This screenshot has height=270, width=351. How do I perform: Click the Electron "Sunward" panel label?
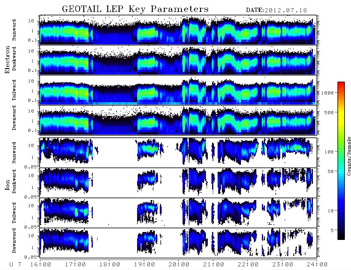click(x=14, y=30)
